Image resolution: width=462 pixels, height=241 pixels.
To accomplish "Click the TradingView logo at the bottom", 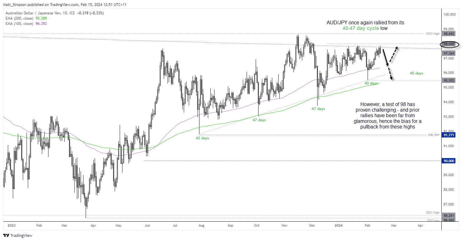I will 18,236.
